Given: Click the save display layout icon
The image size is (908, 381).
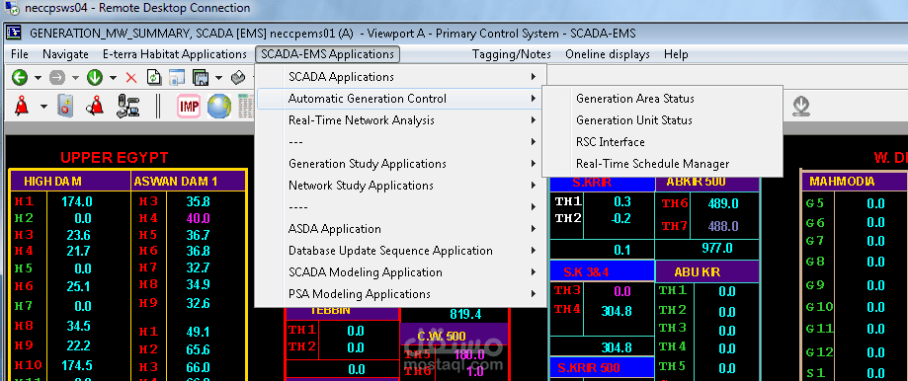Looking at the screenshot, I should click(x=200, y=77).
